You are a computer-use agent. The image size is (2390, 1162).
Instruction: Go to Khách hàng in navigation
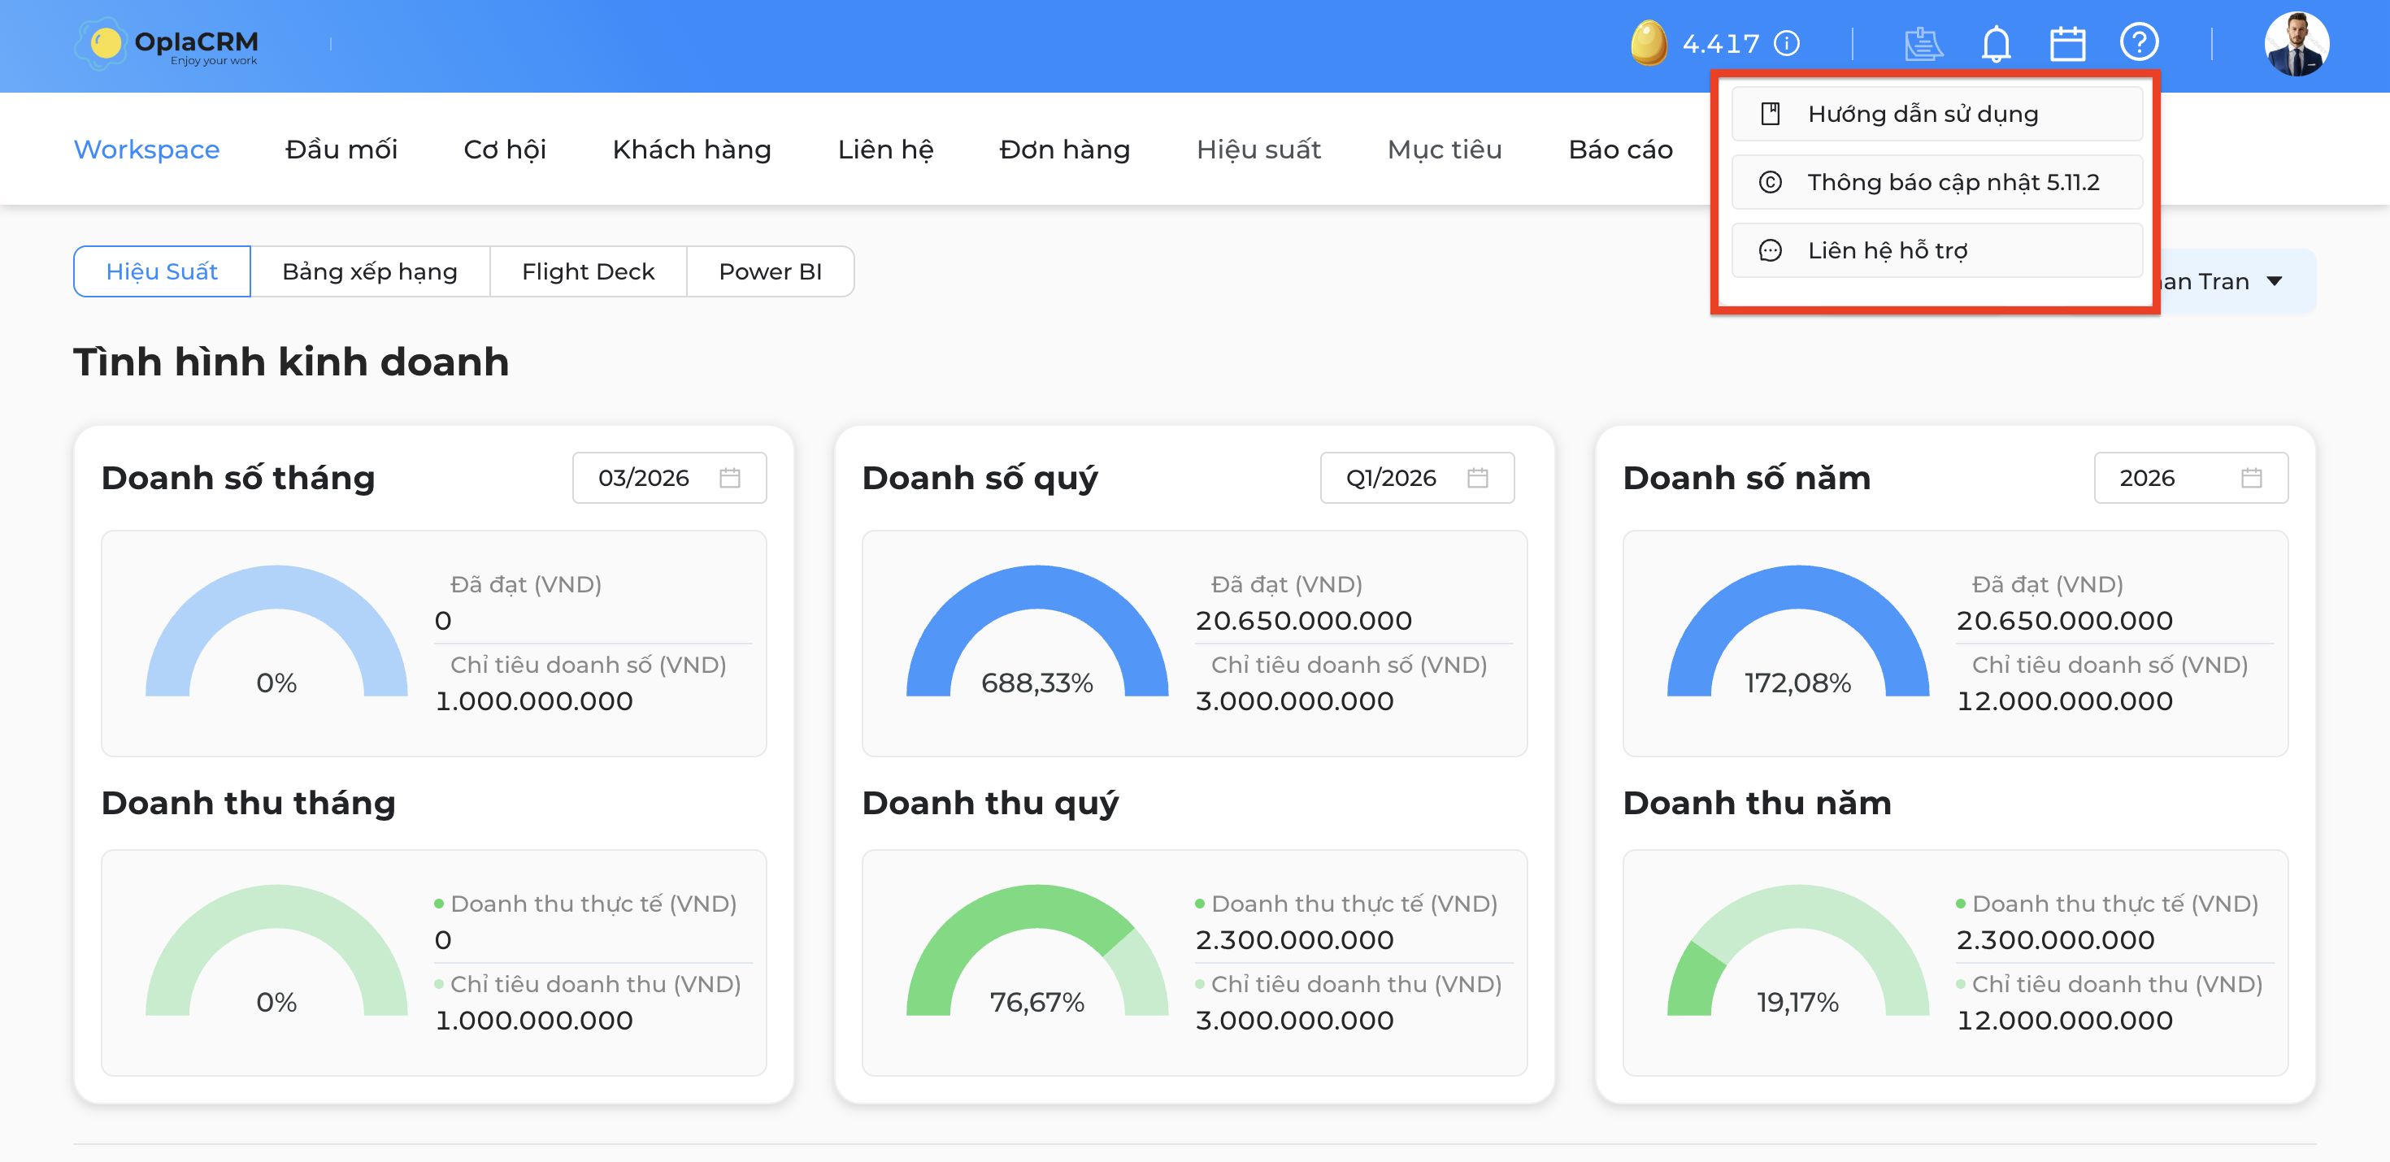tap(691, 150)
